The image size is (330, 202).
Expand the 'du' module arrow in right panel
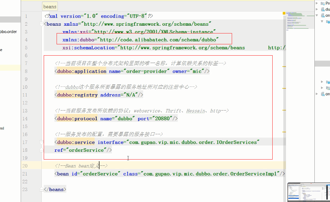point(317,9)
